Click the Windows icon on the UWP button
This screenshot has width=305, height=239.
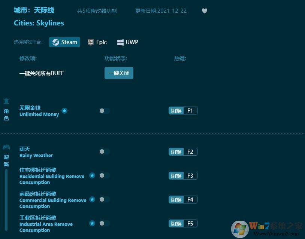120,42
